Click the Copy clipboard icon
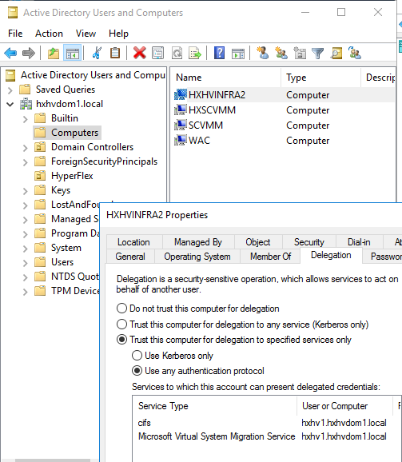Viewport: 402px width, 462px height. coord(115,54)
